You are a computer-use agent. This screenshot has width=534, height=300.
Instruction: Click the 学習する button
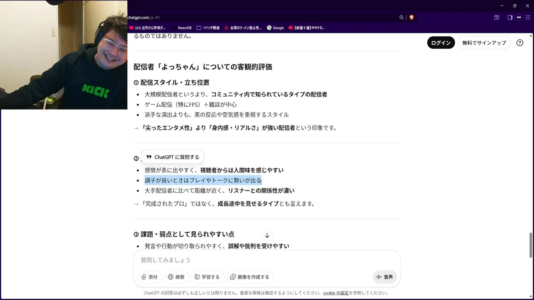point(207,277)
